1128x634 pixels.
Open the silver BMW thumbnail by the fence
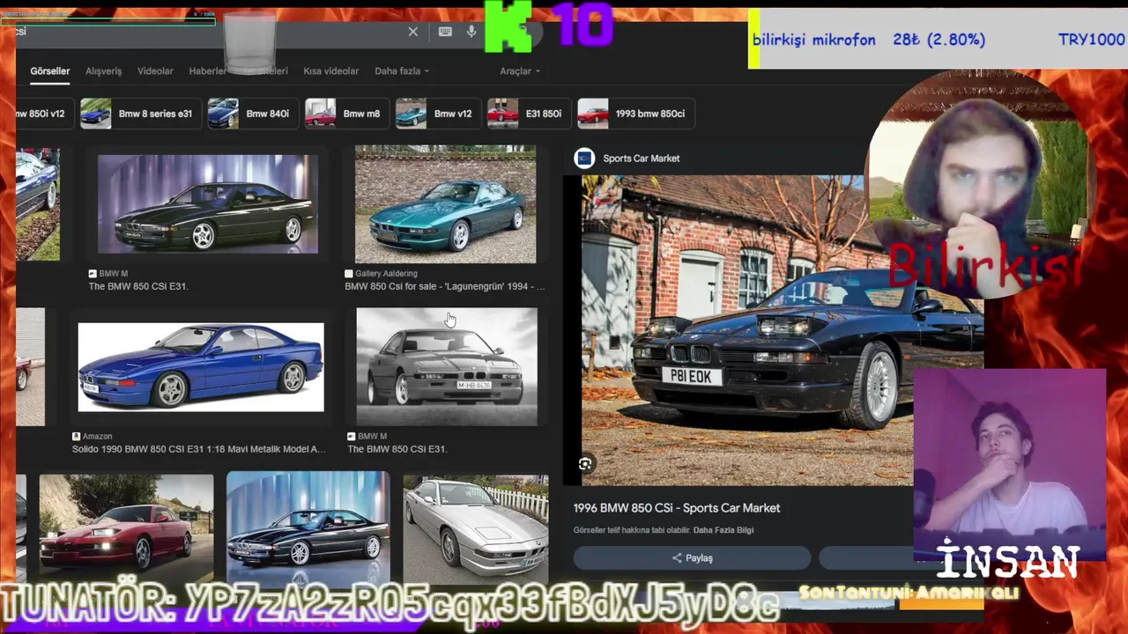coord(476,528)
